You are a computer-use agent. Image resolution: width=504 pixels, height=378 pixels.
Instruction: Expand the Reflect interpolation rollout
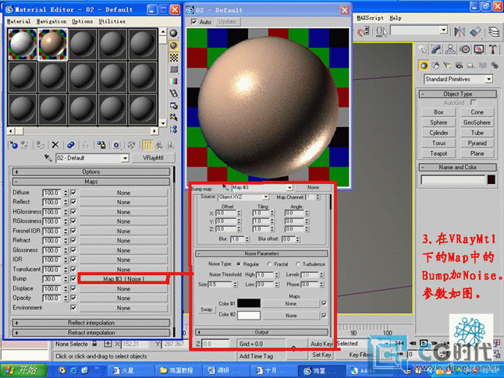click(x=91, y=323)
